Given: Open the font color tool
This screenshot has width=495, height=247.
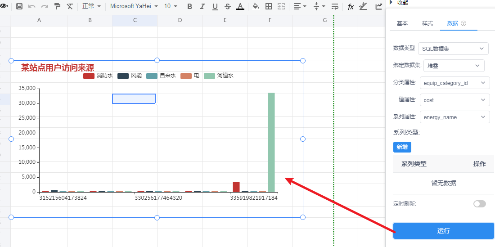Looking at the screenshot, I should (240, 6).
